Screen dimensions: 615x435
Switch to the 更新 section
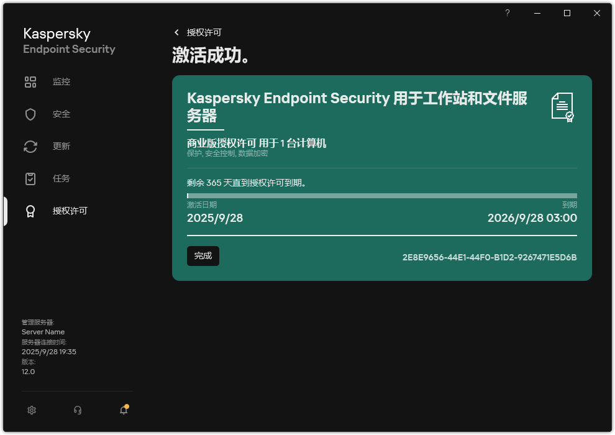point(61,147)
